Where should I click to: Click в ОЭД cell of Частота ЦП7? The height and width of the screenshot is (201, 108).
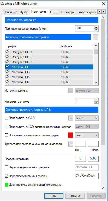[x=65, y=82]
